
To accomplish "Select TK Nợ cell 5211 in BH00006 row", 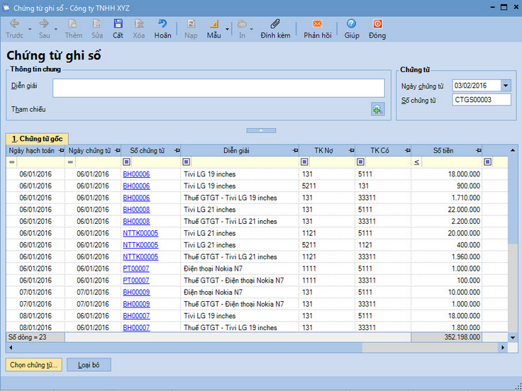I will 327,186.
